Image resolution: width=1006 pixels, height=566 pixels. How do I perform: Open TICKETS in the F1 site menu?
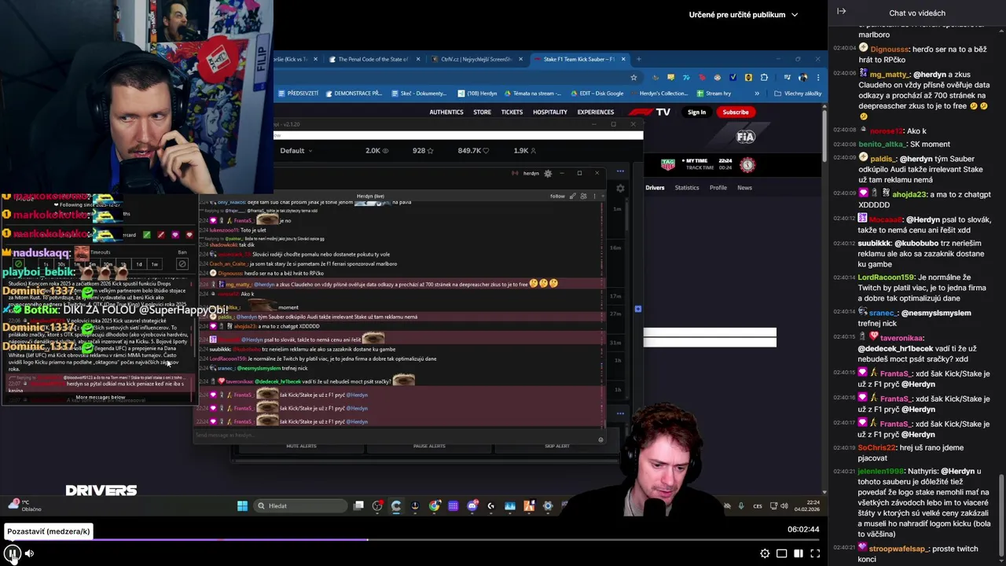[x=512, y=112]
